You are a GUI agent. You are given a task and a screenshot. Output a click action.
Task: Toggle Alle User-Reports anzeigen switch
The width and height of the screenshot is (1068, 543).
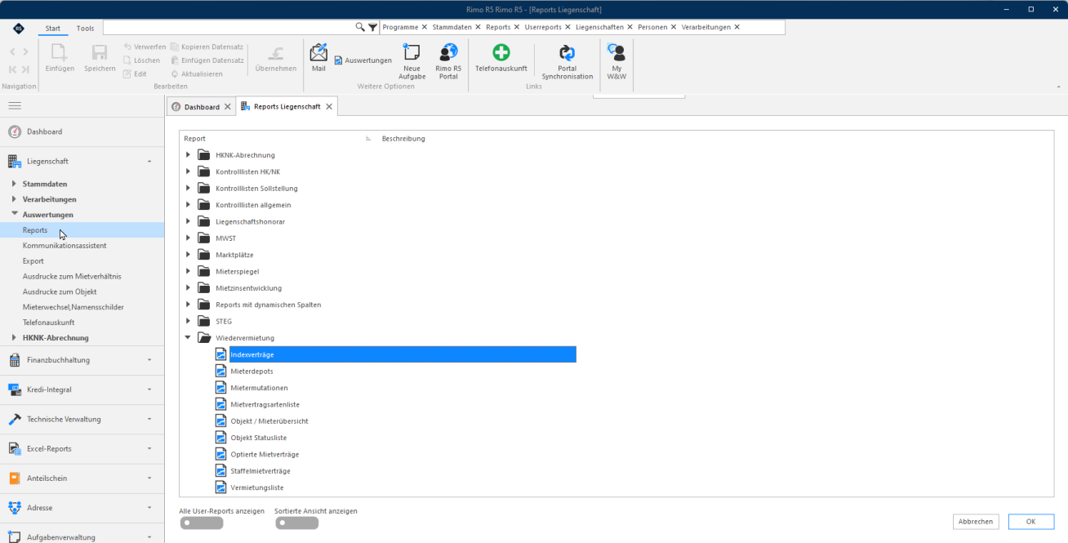pos(201,523)
